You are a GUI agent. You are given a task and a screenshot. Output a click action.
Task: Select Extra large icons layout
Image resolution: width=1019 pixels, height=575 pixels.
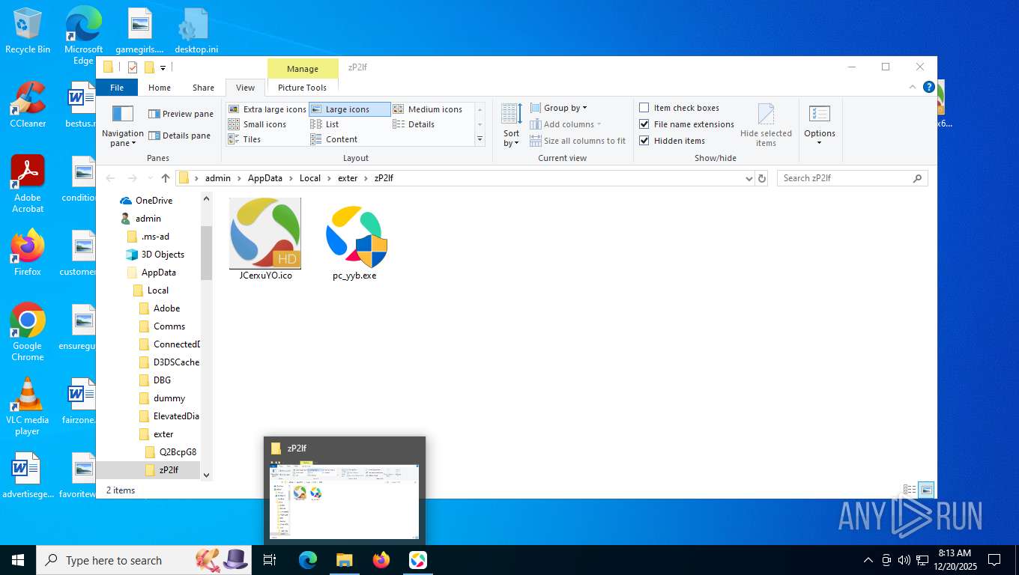(x=267, y=109)
